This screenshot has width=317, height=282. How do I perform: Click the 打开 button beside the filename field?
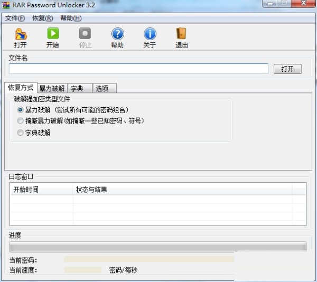click(x=287, y=69)
